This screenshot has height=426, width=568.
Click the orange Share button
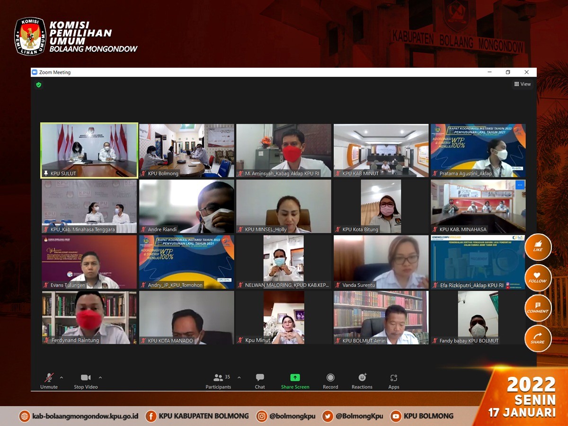pyautogui.click(x=538, y=338)
